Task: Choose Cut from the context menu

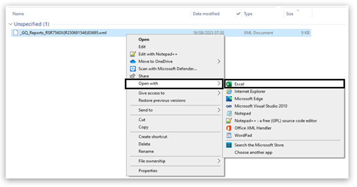Action: point(142,120)
